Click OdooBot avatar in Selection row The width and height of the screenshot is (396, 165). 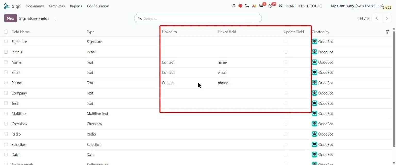pyautogui.click(x=315, y=144)
